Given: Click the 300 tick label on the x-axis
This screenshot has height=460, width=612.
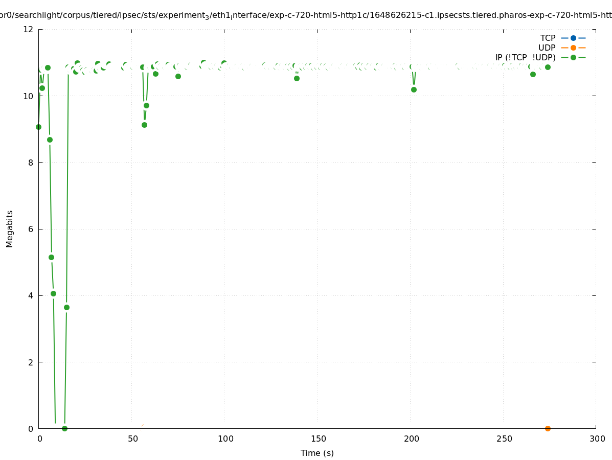Looking at the screenshot, I should (597, 439).
